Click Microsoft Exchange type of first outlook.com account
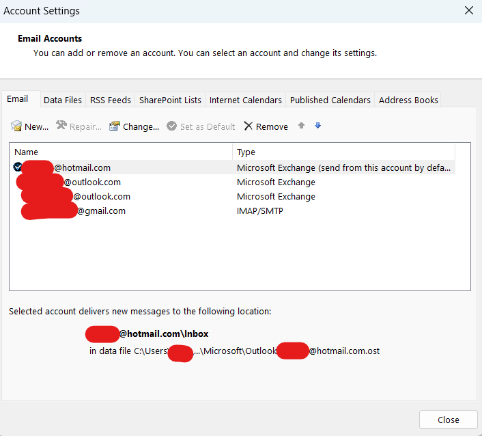 pyautogui.click(x=276, y=182)
